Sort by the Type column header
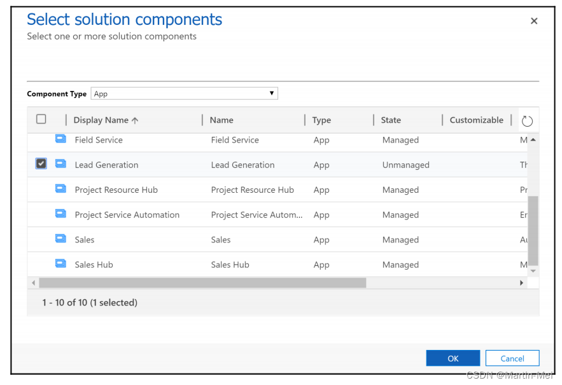The width and height of the screenshot is (562, 385). click(x=321, y=120)
